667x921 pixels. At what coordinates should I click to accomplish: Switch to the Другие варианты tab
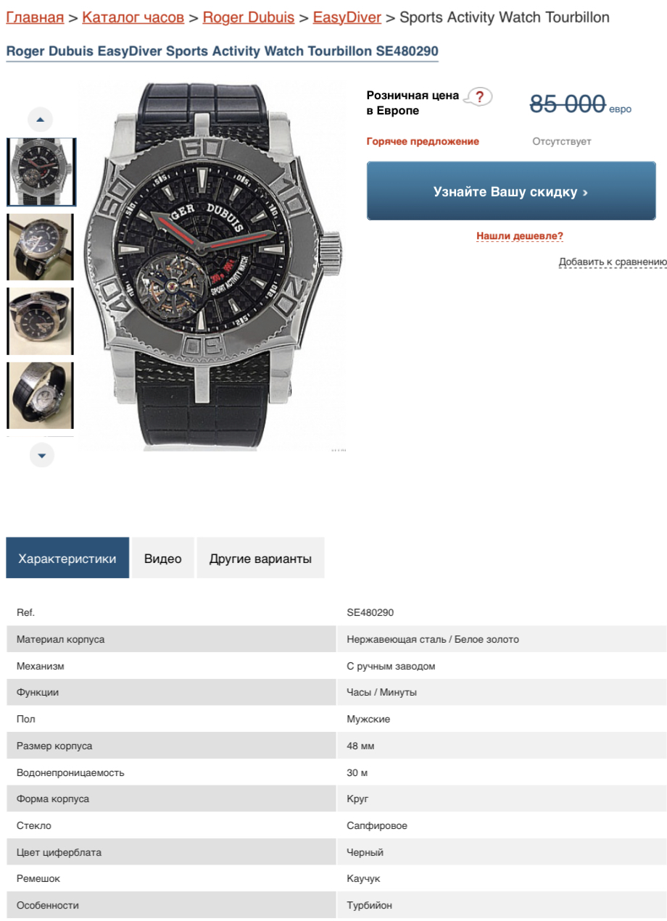click(260, 558)
